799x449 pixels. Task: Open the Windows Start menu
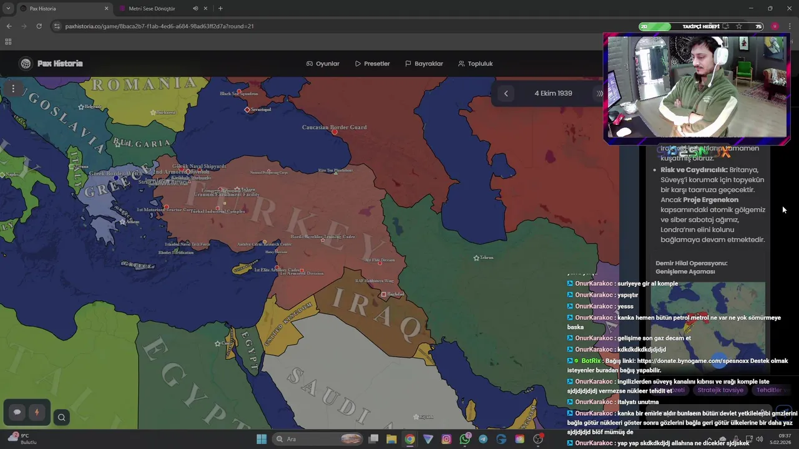click(262, 439)
